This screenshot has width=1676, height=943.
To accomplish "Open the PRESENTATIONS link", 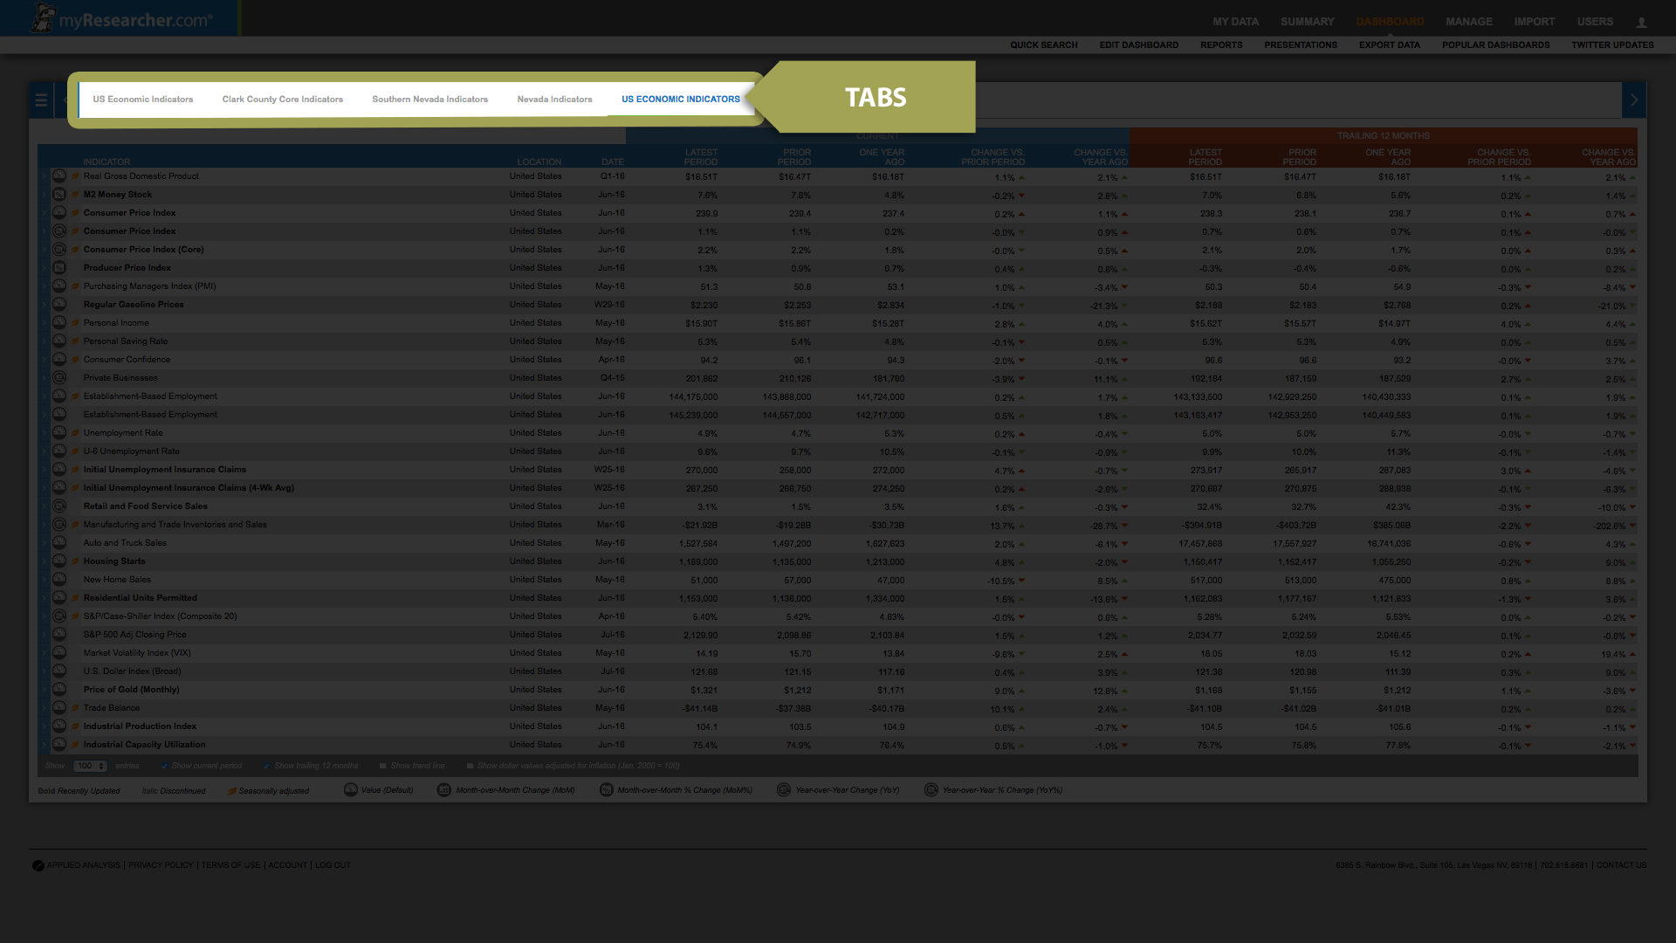I will 1301,45.
